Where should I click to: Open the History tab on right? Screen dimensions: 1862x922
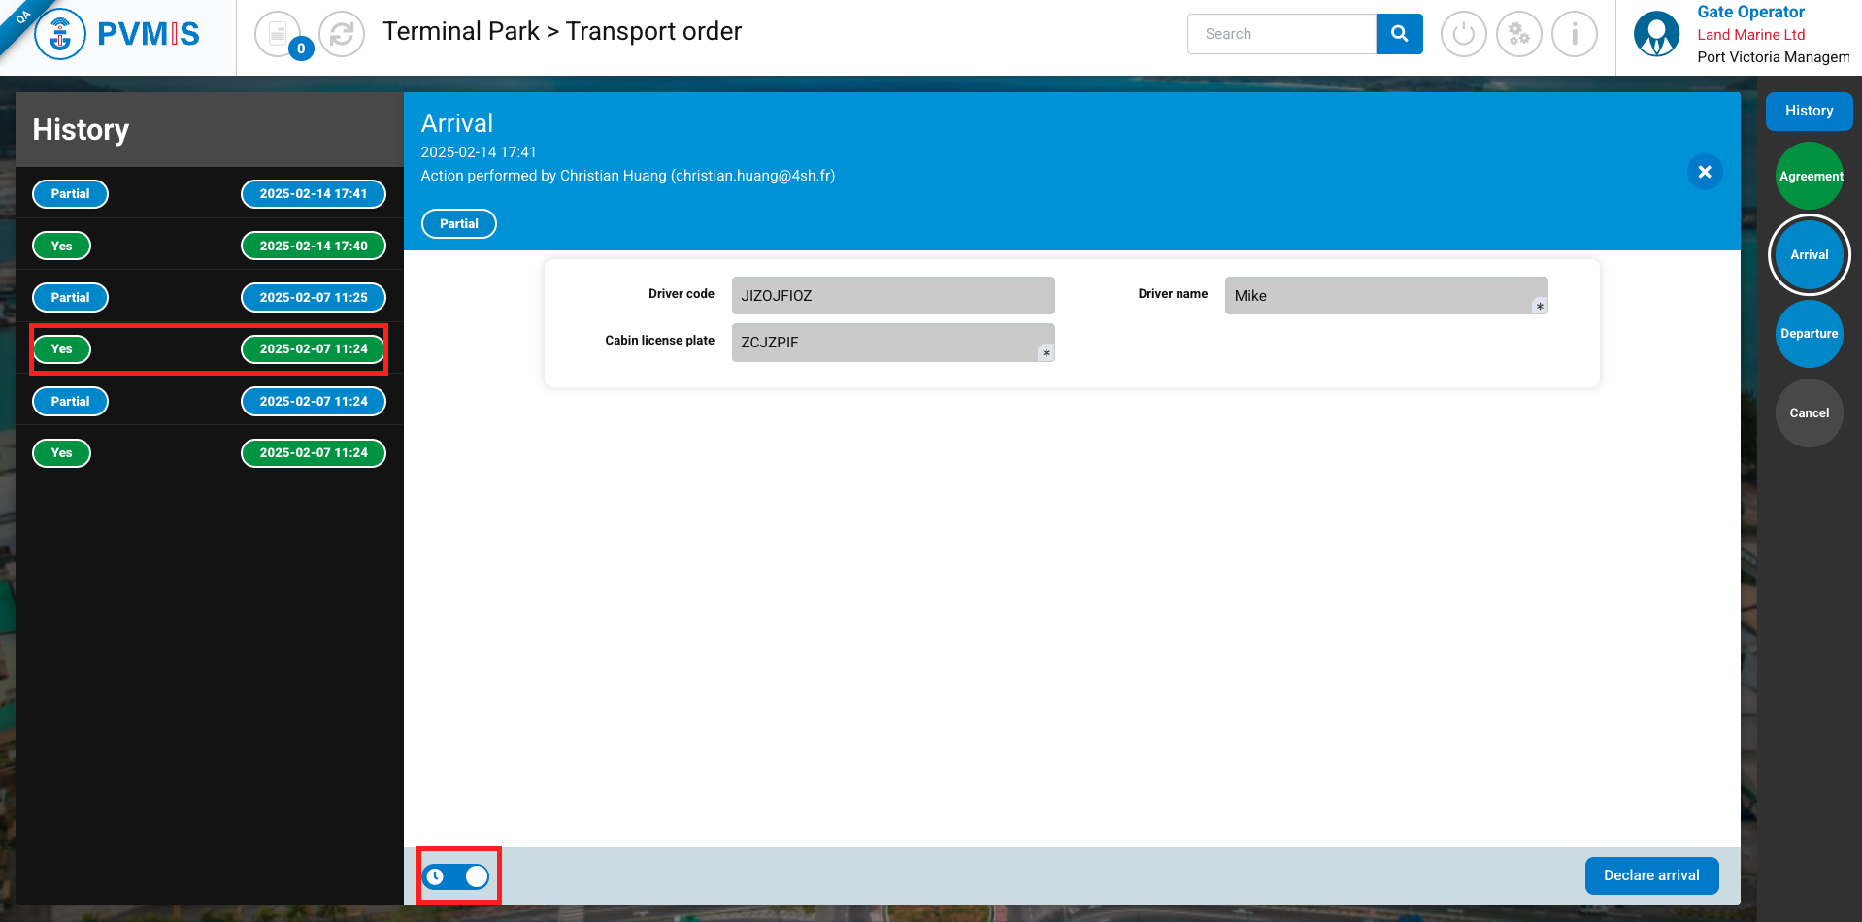pos(1809,111)
